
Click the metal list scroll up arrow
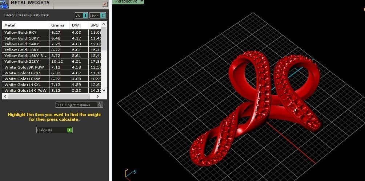[x=104, y=24]
